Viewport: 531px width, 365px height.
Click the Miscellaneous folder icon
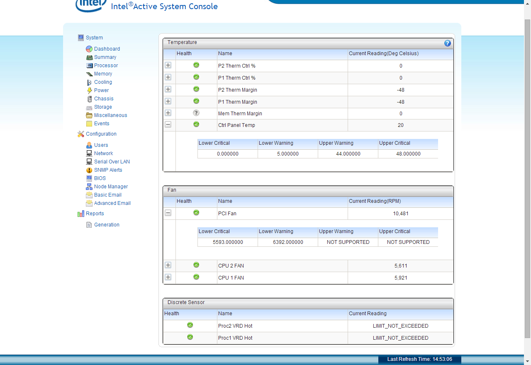click(x=89, y=115)
